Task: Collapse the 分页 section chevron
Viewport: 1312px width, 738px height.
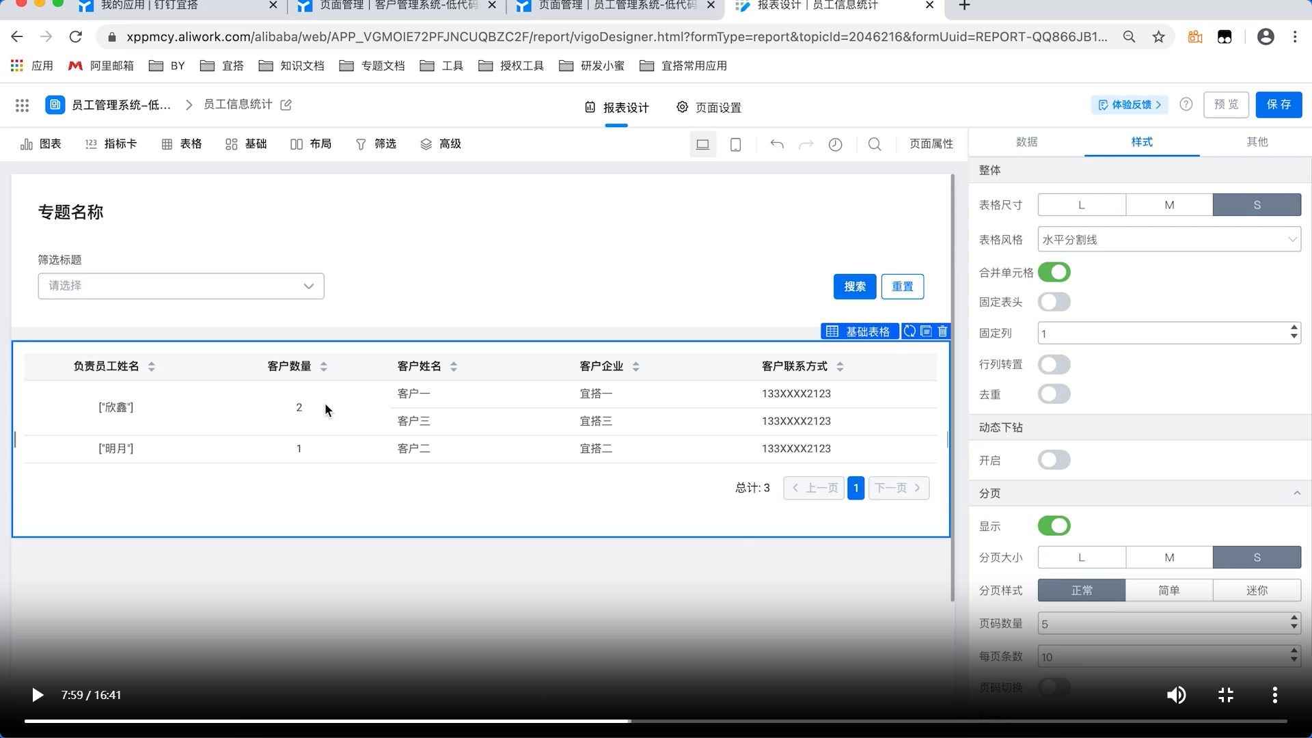Action: tap(1296, 493)
